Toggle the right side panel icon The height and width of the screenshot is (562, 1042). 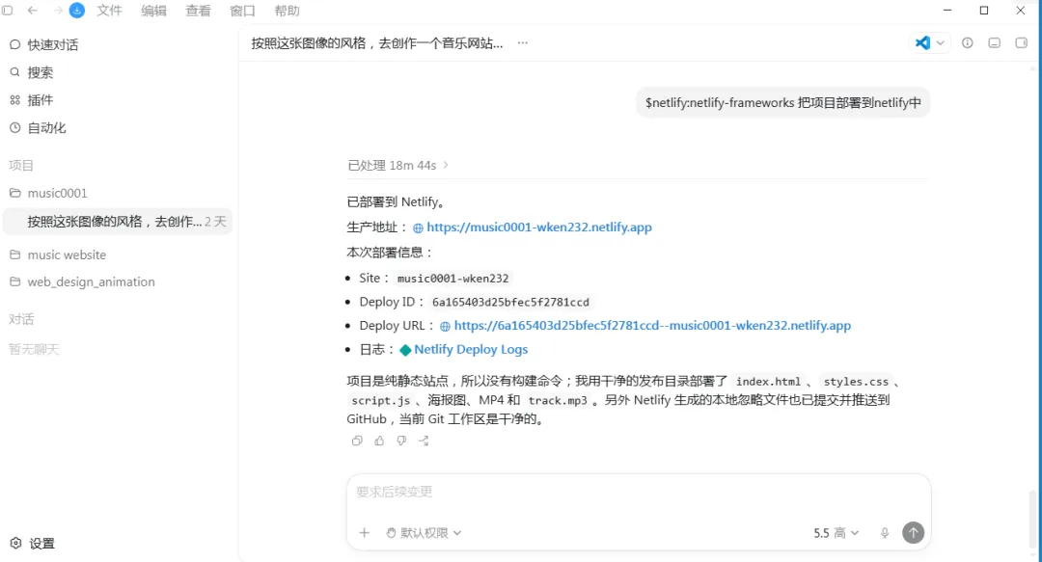[1022, 43]
